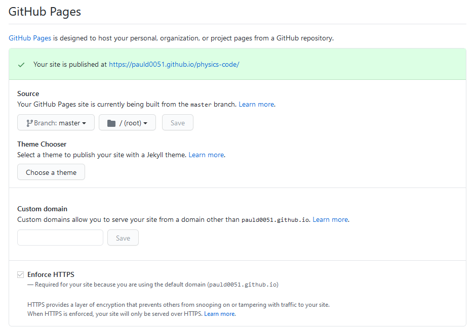Click the git branch icon in Branch button
The image size is (475, 329).
pyautogui.click(x=29, y=123)
